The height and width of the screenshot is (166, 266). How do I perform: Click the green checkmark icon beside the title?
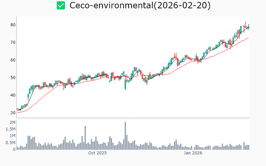coord(61,5)
